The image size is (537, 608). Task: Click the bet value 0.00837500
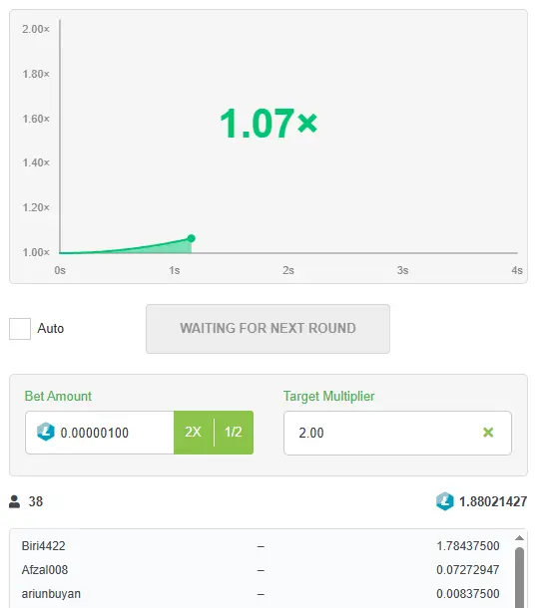(x=468, y=594)
